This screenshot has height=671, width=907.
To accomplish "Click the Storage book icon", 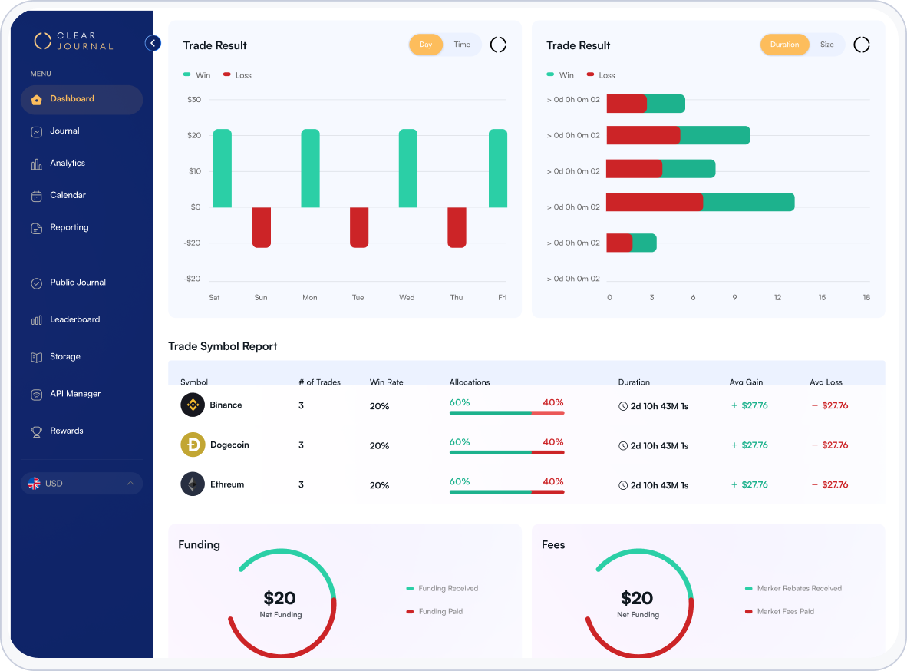I will click(x=36, y=358).
